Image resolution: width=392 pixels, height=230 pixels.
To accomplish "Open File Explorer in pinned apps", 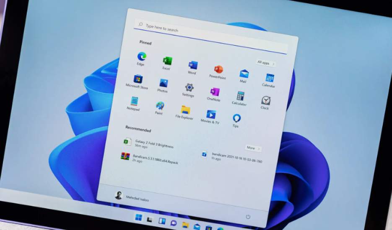I will tap(185, 110).
